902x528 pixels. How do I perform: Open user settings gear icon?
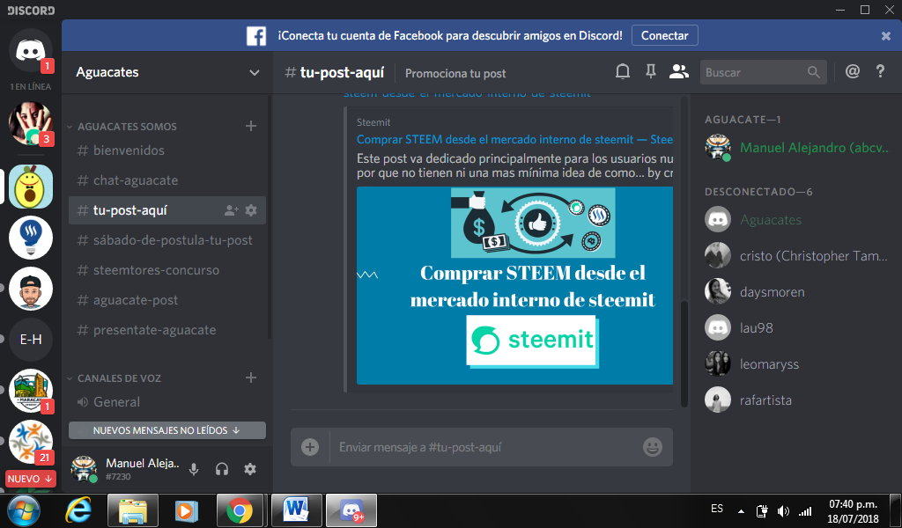click(249, 469)
